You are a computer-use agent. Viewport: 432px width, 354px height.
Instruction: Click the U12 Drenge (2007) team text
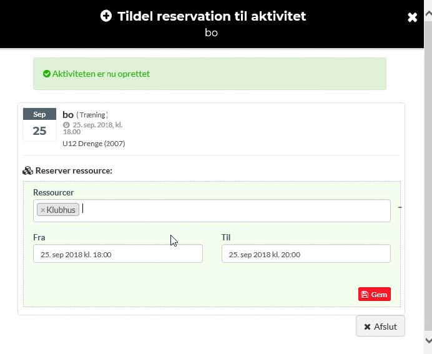[94, 144]
